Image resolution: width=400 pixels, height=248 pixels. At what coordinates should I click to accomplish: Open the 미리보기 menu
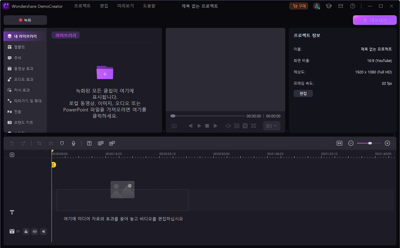[126, 6]
